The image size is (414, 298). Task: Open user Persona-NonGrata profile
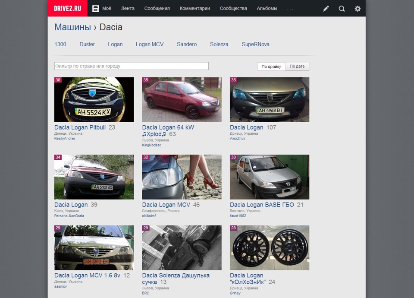(x=69, y=216)
